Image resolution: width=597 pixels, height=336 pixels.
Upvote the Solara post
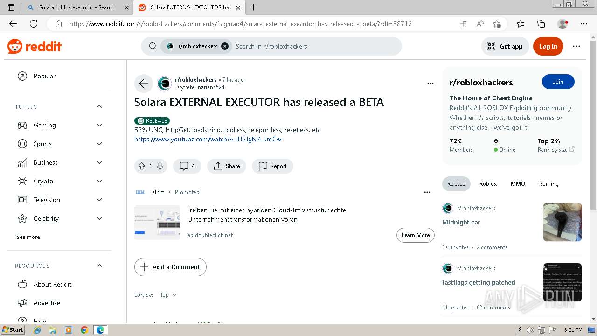[142, 166]
